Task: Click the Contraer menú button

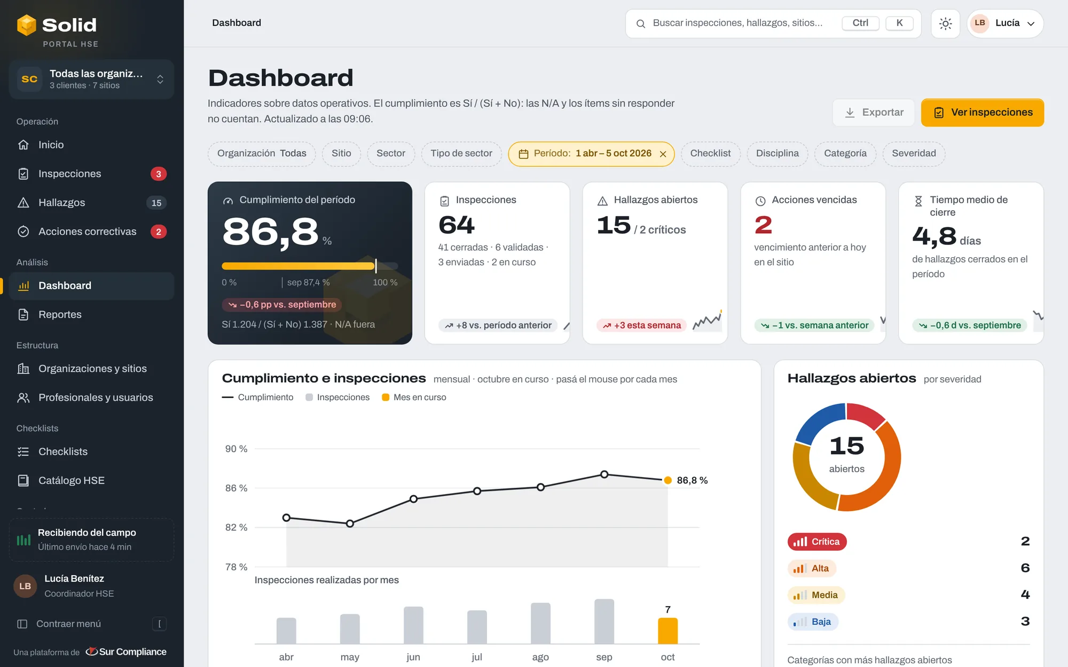Action: click(91, 624)
